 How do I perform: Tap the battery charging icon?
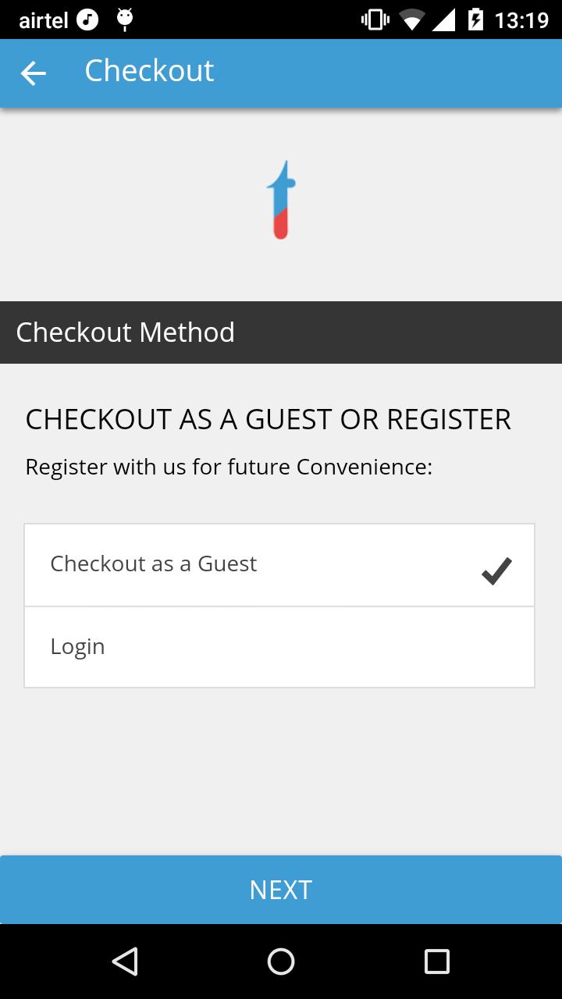point(475,20)
